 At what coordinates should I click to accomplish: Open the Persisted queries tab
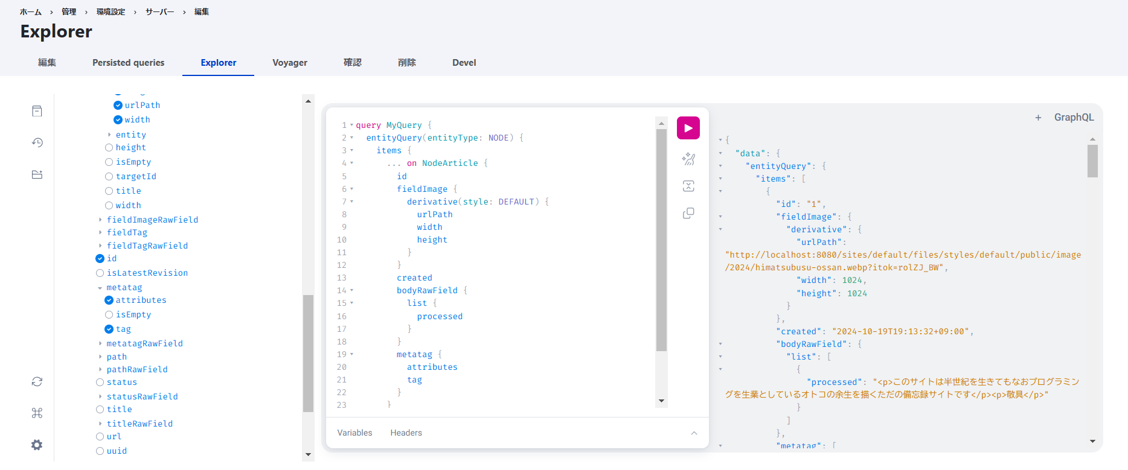click(128, 63)
